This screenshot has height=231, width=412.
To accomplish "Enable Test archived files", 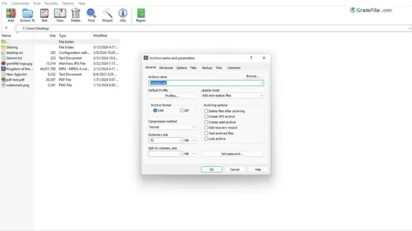I will point(206,133).
